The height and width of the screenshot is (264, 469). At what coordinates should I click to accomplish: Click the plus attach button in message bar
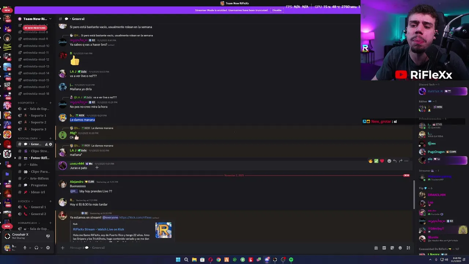point(62,248)
